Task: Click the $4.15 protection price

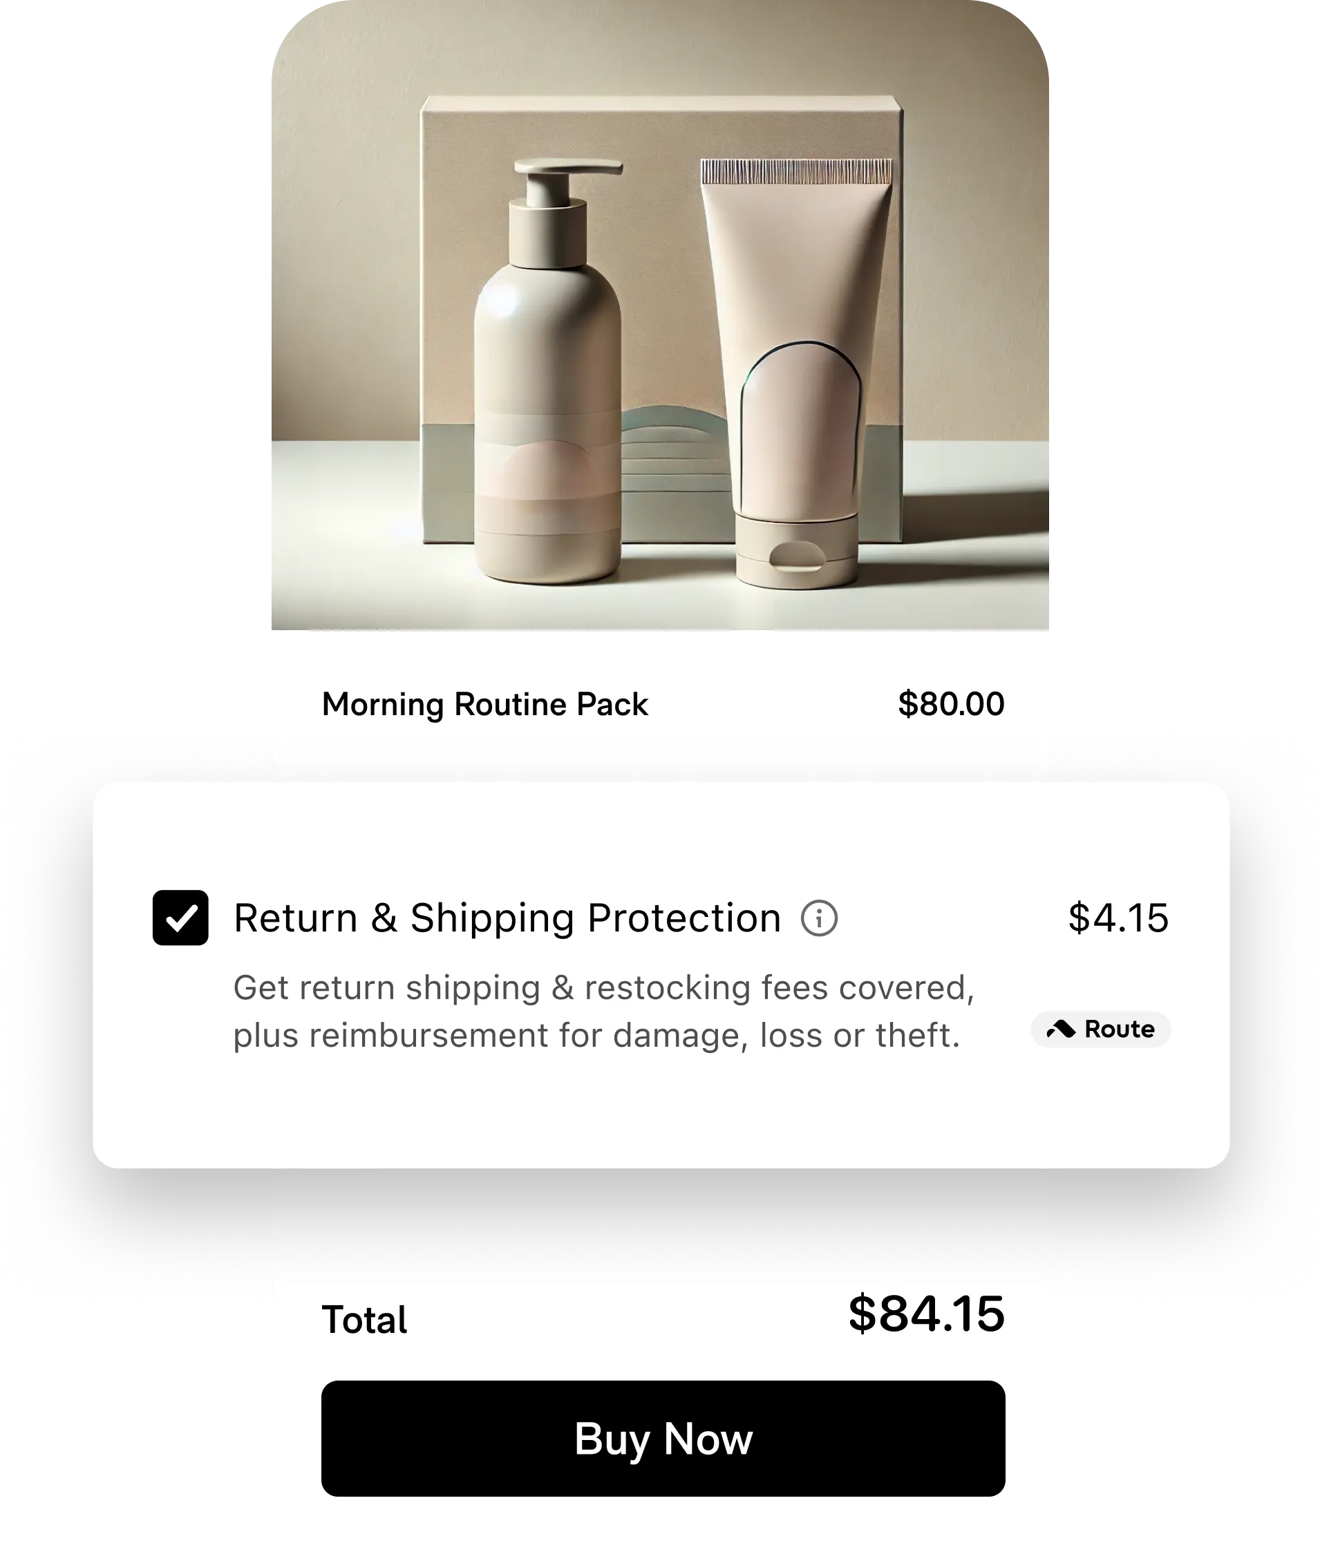Action: point(1118,918)
